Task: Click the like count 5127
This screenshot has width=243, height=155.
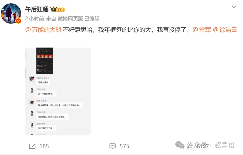Action: [x=203, y=146]
